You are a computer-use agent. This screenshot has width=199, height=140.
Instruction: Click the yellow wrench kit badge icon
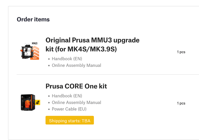pyautogui.click(x=38, y=103)
